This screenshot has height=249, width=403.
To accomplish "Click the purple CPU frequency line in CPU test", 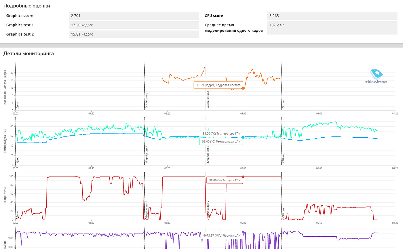I will click(x=320, y=236).
